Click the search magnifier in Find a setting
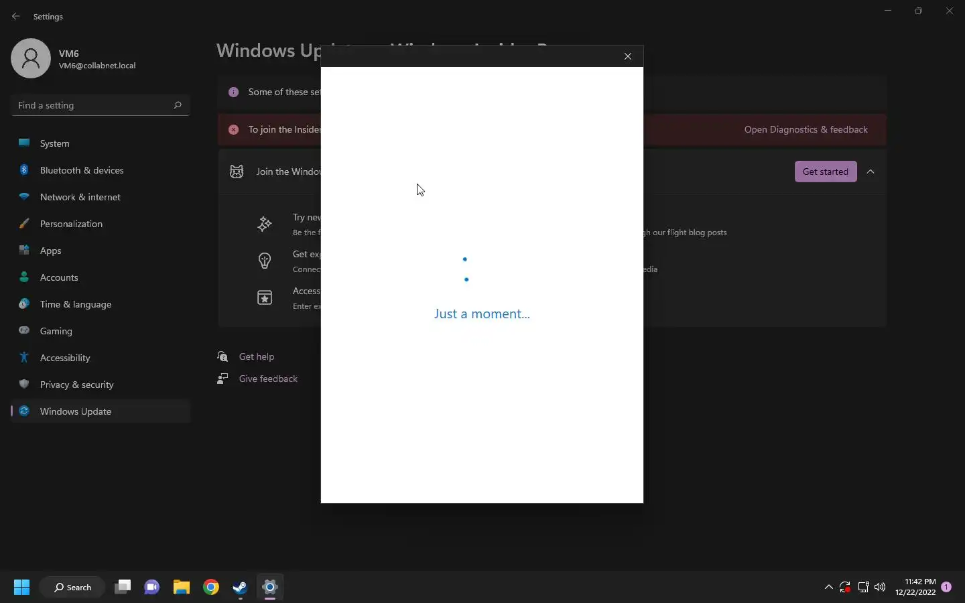This screenshot has width=965, height=603. [x=178, y=105]
